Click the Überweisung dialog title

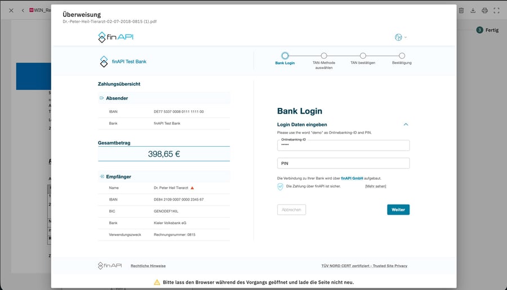(x=82, y=15)
